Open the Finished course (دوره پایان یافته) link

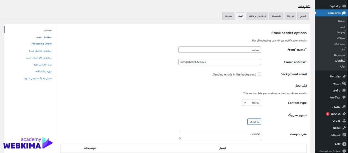(x=43, y=71)
